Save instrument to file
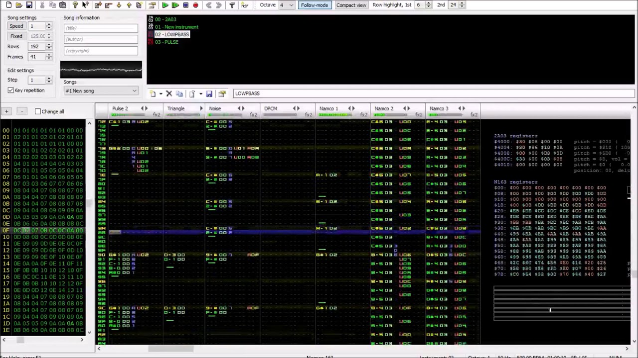 pyautogui.click(x=209, y=93)
